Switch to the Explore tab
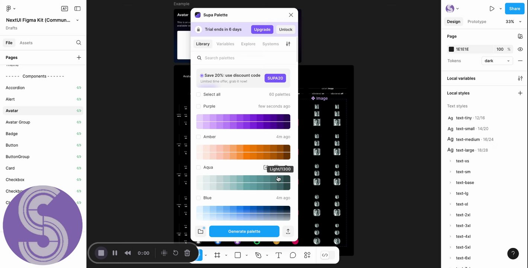The width and height of the screenshot is (528, 268). point(248,44)
